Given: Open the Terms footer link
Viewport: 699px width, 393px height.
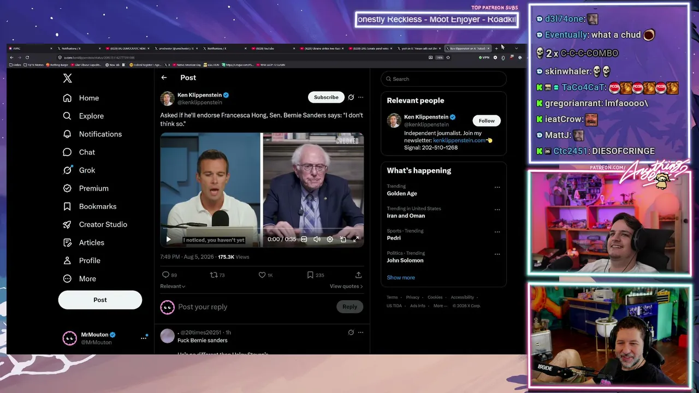Looking at the screenshot, I should click(392, 297).
